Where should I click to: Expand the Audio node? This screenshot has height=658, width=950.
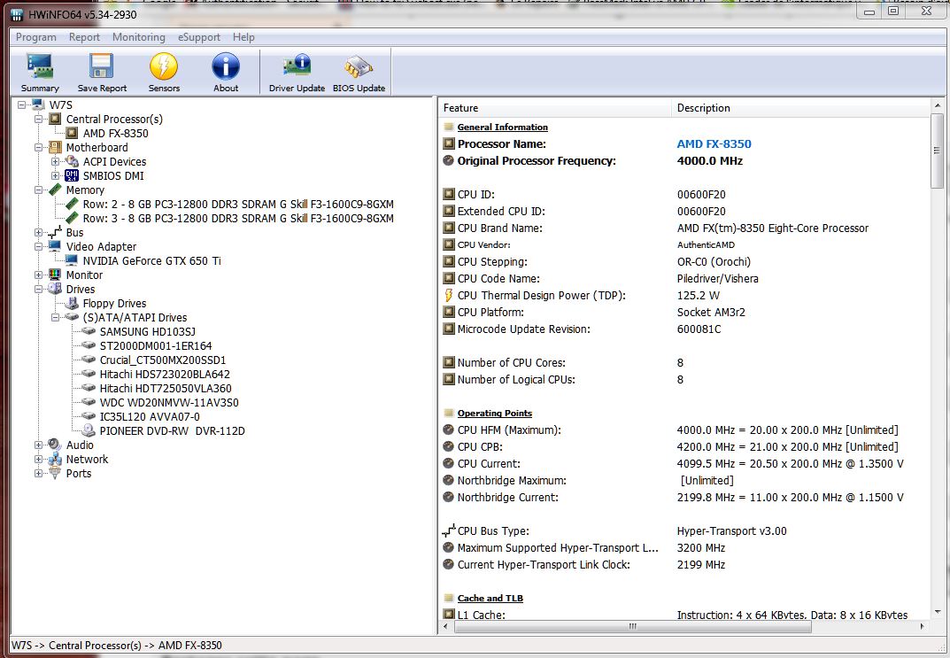click(39, 445)
